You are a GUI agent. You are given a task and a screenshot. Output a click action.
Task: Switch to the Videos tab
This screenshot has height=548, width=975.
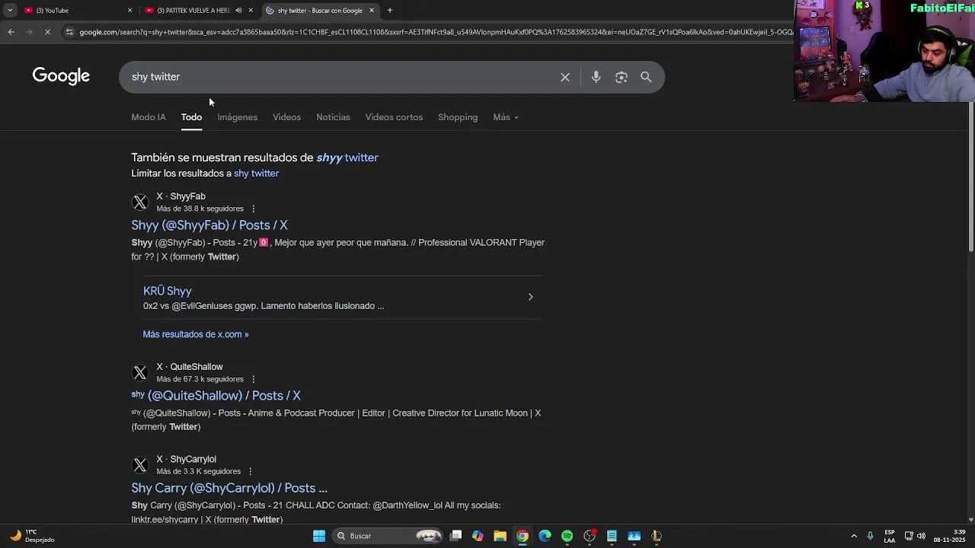(x=287, y=117)
